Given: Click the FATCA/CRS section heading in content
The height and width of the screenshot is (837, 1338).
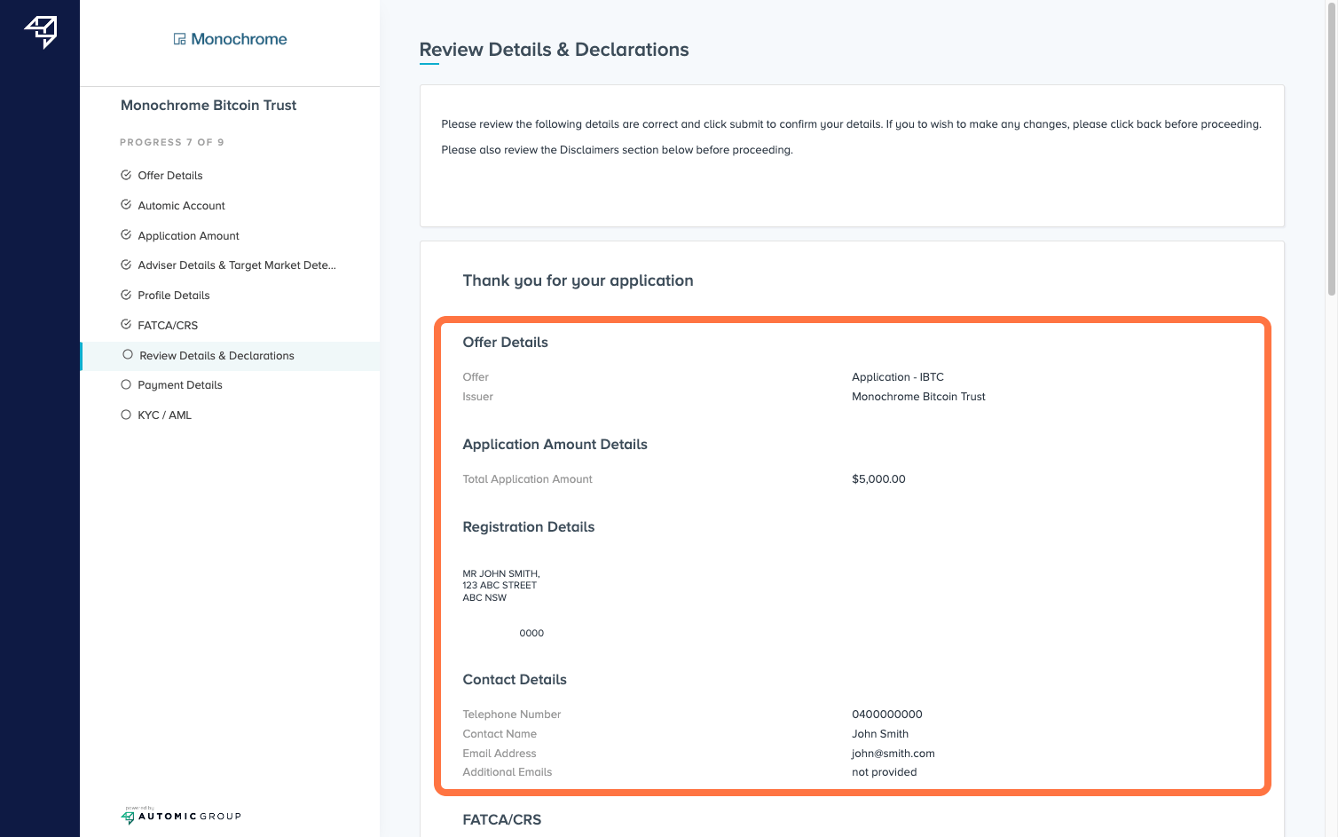Looking at the screenshot, I should coord(501,820).
